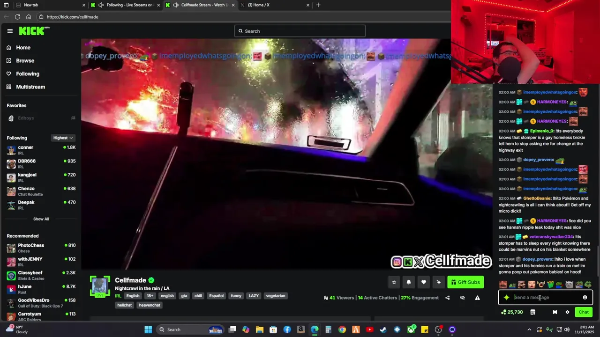
Task: Click the Cellfmade streamer avatar
Action: coord(100,286)
